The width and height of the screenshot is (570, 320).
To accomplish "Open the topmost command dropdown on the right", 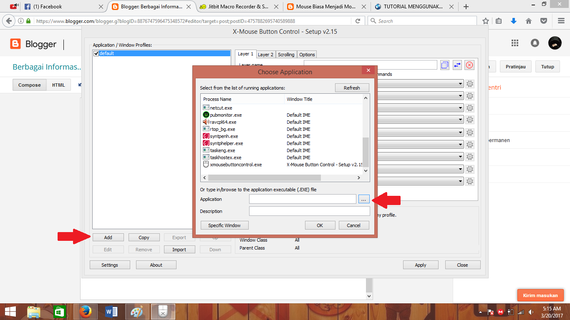I will (x=461, y=83).
